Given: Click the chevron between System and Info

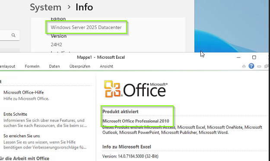Looking at the screenshot, I should [69, 7].
